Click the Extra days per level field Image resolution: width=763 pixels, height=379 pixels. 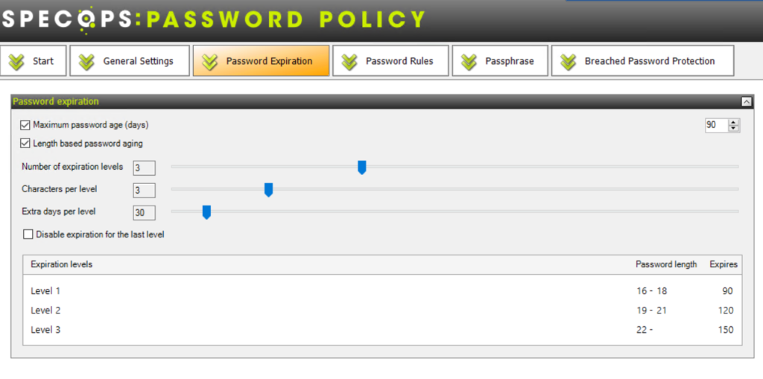tap(144, 213)
